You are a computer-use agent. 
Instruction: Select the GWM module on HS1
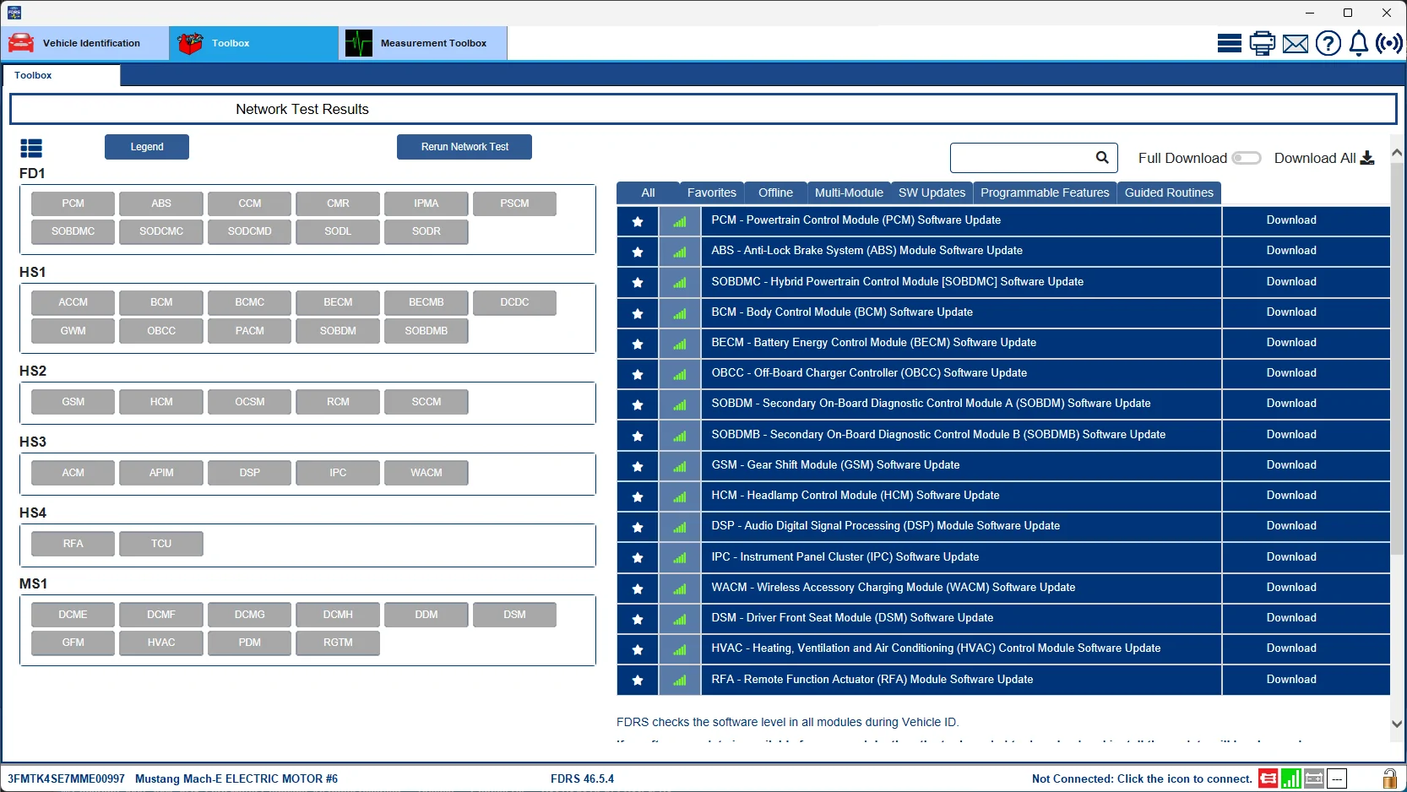[73, 331]
